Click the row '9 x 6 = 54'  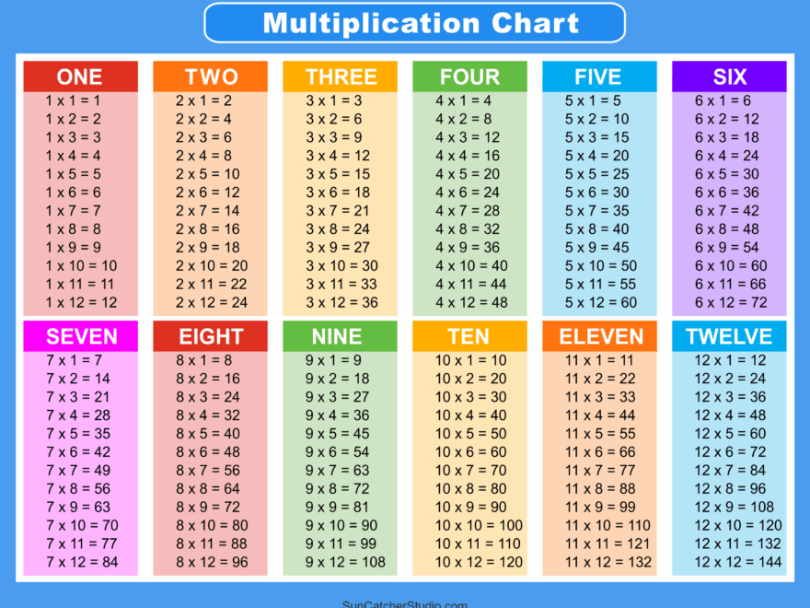click(337, 452)
